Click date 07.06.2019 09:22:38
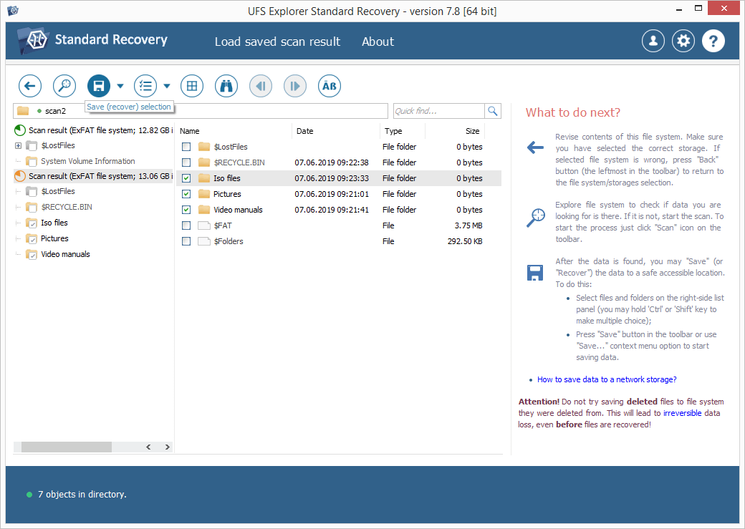This screenshot has height=529, width=745. click(x=332, y=162)
